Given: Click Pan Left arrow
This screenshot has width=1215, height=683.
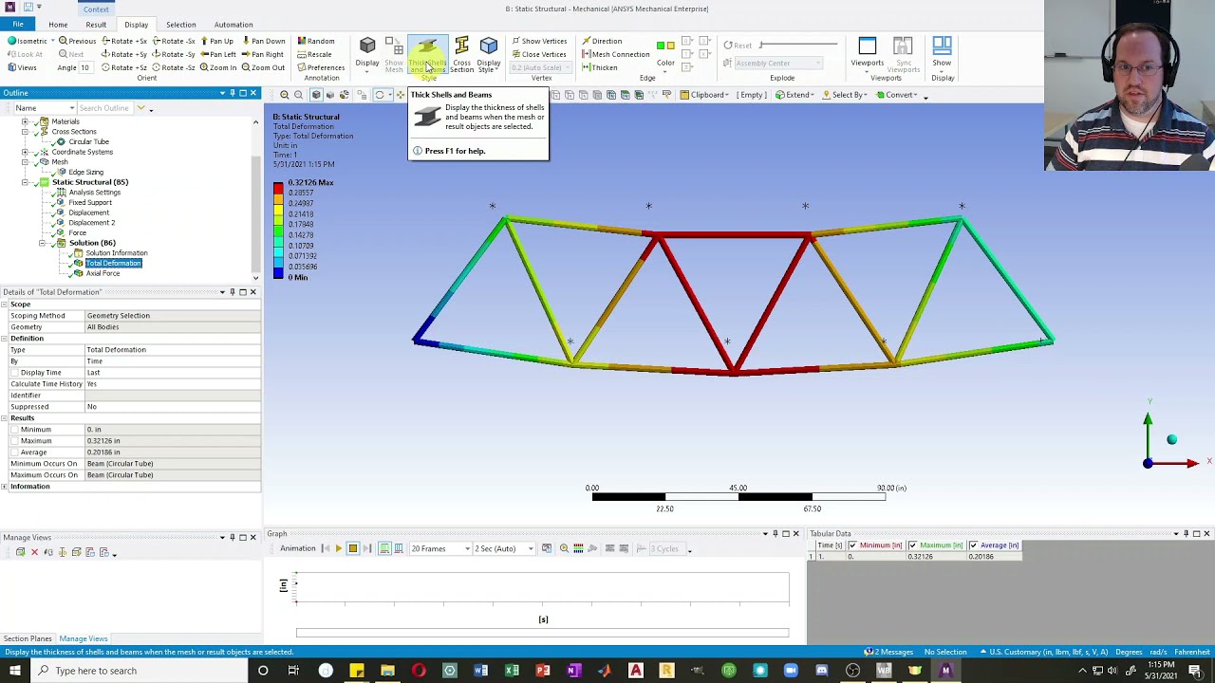Looking at the screenshot, I should click(217, 55).
